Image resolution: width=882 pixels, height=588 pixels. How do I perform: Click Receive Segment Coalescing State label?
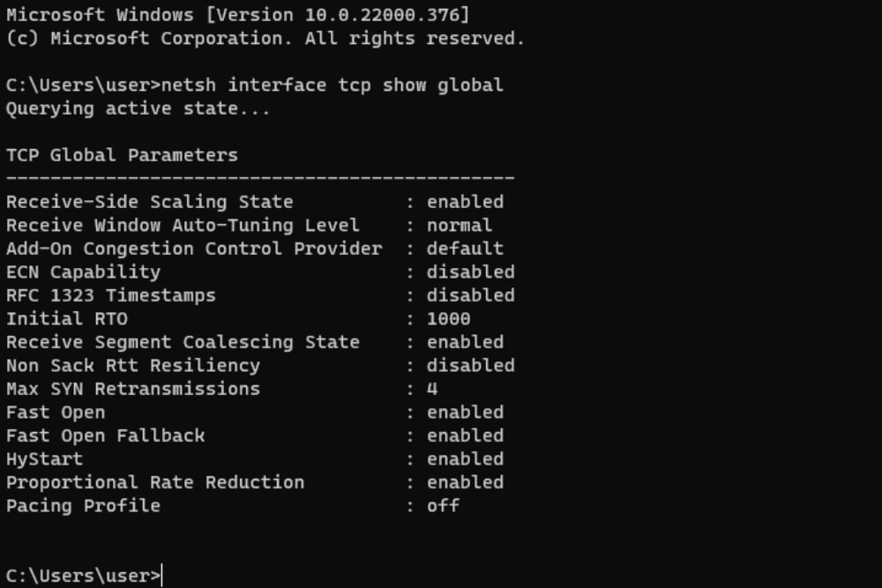[183, 342]
